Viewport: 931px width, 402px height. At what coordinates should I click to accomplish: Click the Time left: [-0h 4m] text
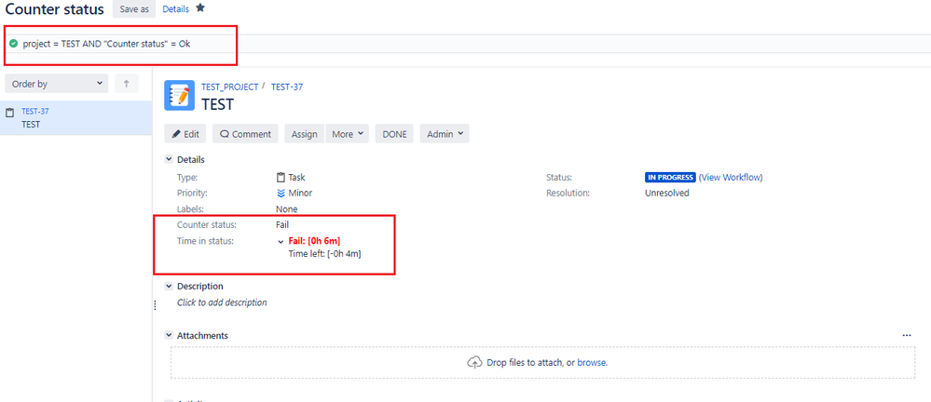click(x=325, y=254)
